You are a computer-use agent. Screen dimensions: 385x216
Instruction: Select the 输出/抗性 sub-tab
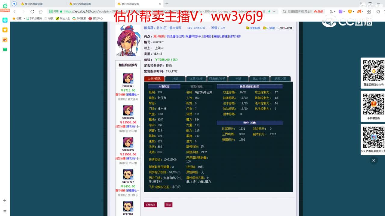(196, 86)
